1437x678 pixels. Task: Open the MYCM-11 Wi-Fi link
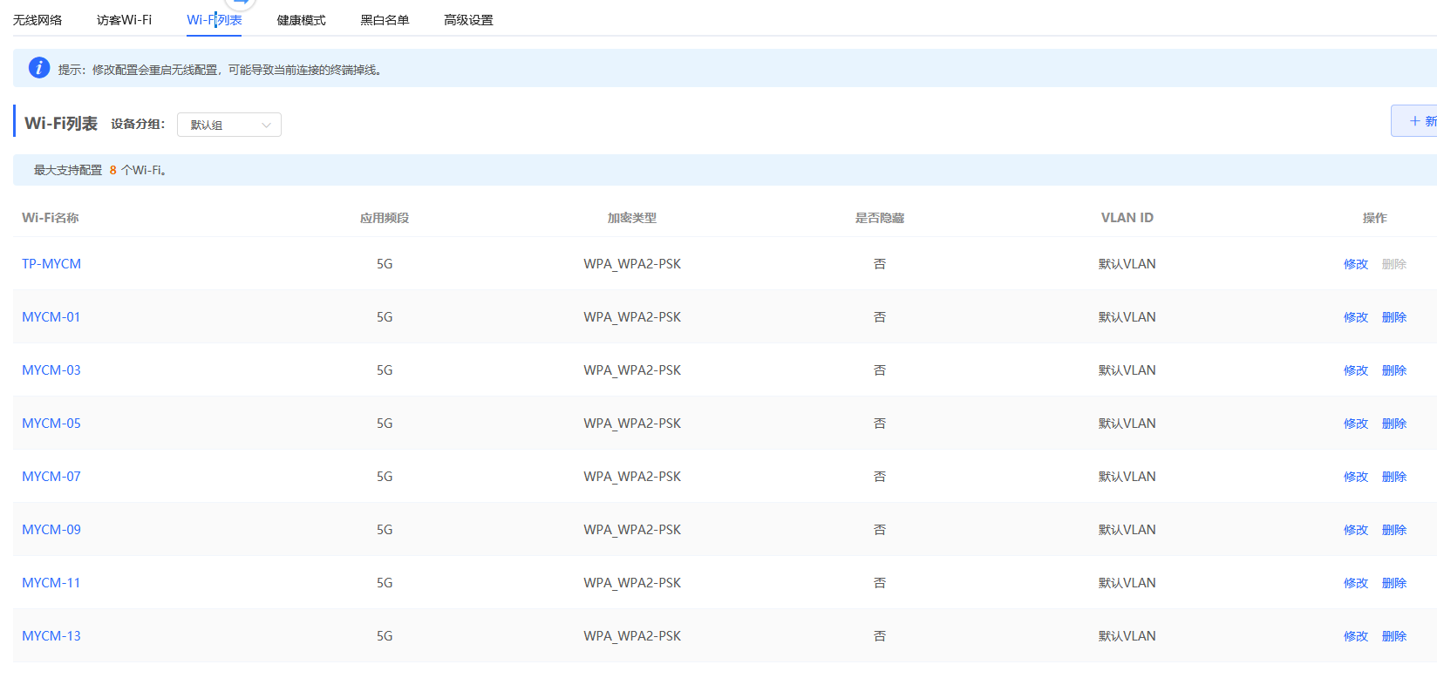coord(51,583)
